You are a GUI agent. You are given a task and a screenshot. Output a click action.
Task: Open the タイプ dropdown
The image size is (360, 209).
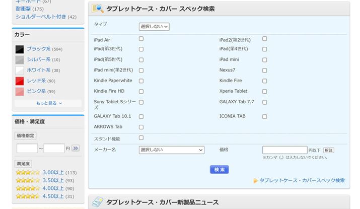[x=154, y=26]
